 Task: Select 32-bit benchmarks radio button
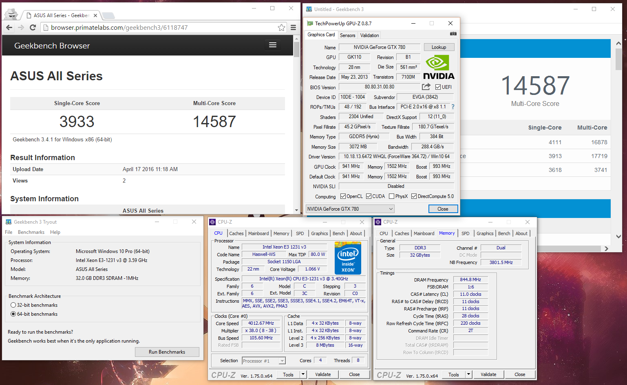pyautogui.click(x=13, y=305)
